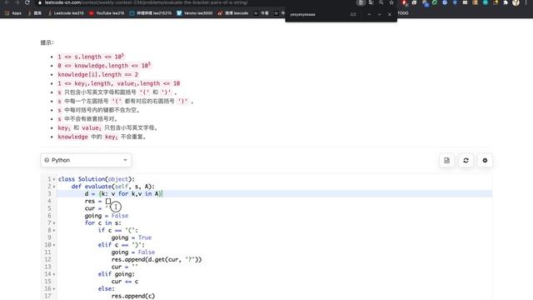
Task: Collapse the if block fold arrow on line 8
Action: pyautogui.click(x=54, y=231)
